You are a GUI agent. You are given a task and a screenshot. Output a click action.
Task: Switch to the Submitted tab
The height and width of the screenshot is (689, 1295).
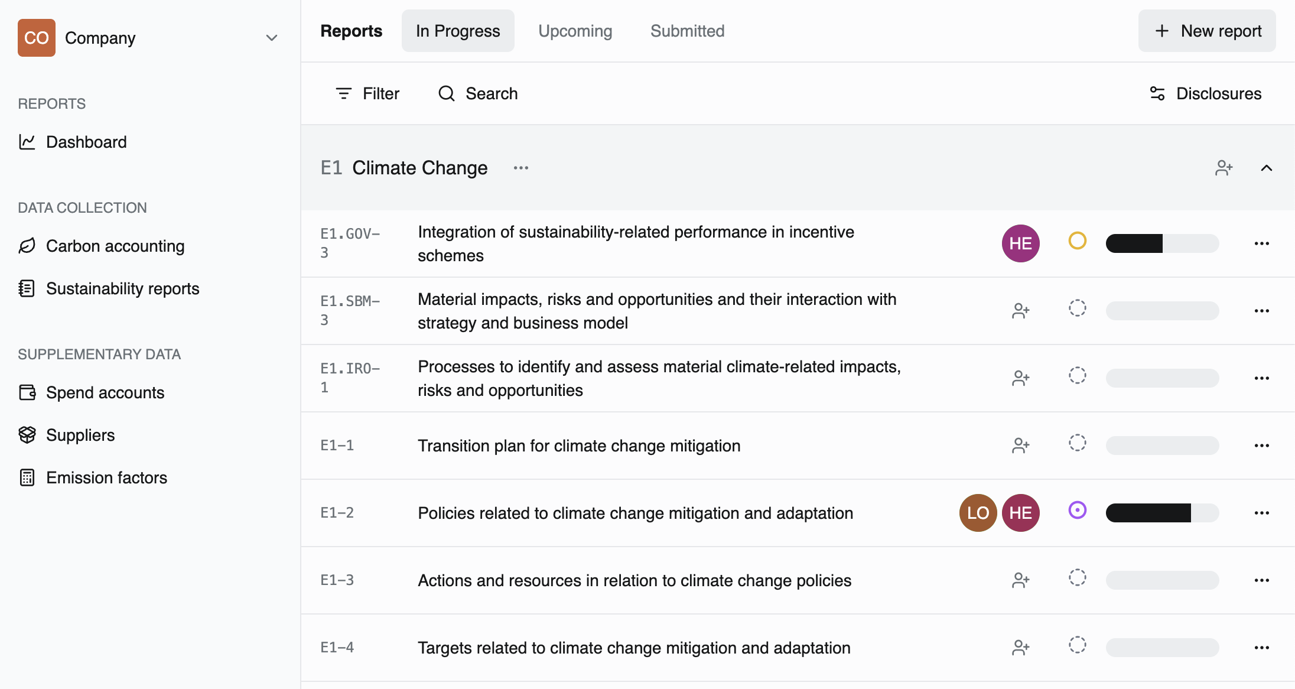pyautogui.click(x=687, y=31)
